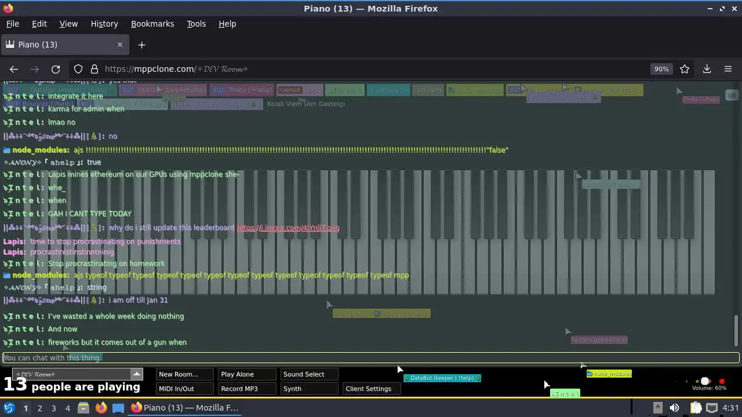
Task: Open the View menu
Action: (x=68, y=24)
